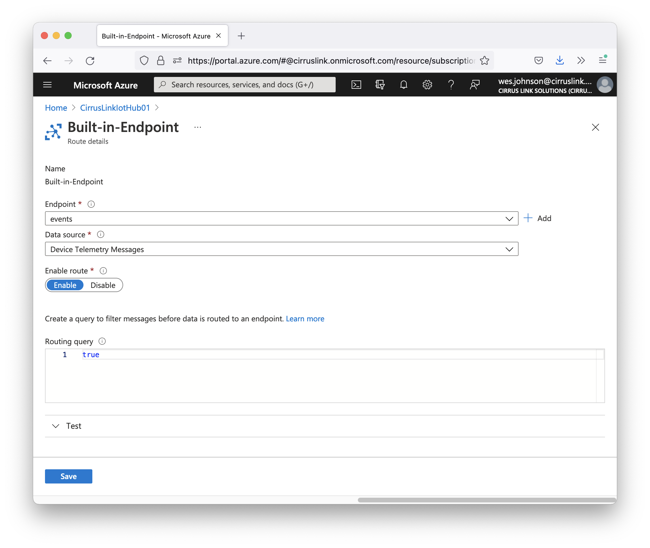650x548 pixels.
Task: Set route toggle to Disable
Action: pos(103,285)
